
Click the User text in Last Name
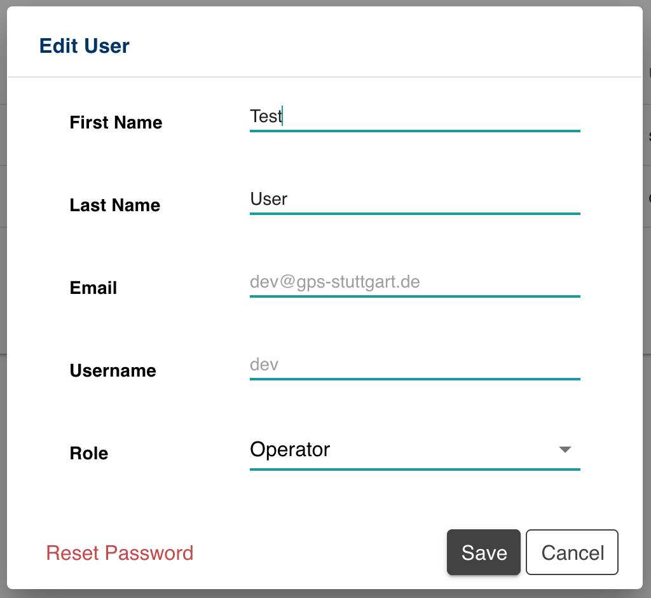click(269, 199)
